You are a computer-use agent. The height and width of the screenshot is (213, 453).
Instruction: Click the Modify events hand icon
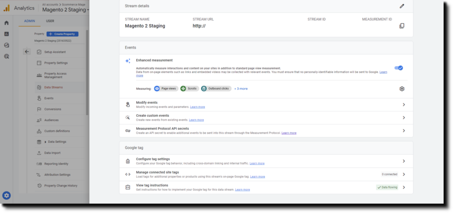[128, 104]
